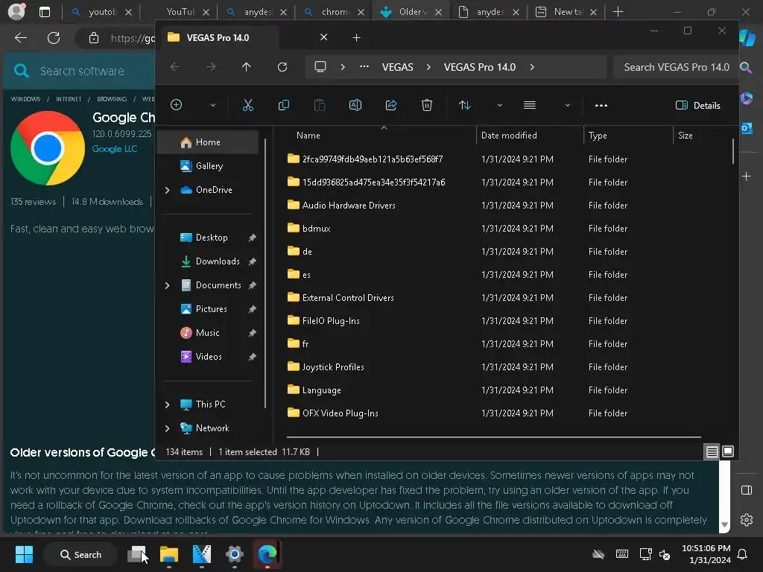Open the Sort options dropdown arrow
The image size is (763, 572).
(x=499, y=105)
